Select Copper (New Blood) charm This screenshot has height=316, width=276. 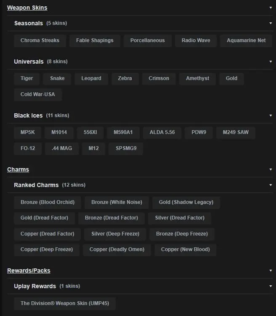pyautogui.click(x=185, y=249)
